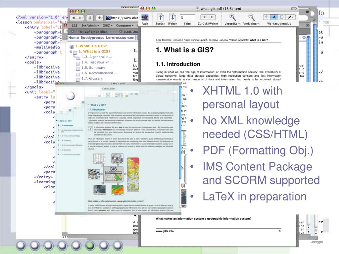This screenshot has width=339, height=254.
Task: Select the top 'What is a GIS?' course root
Action: (91, 46)
